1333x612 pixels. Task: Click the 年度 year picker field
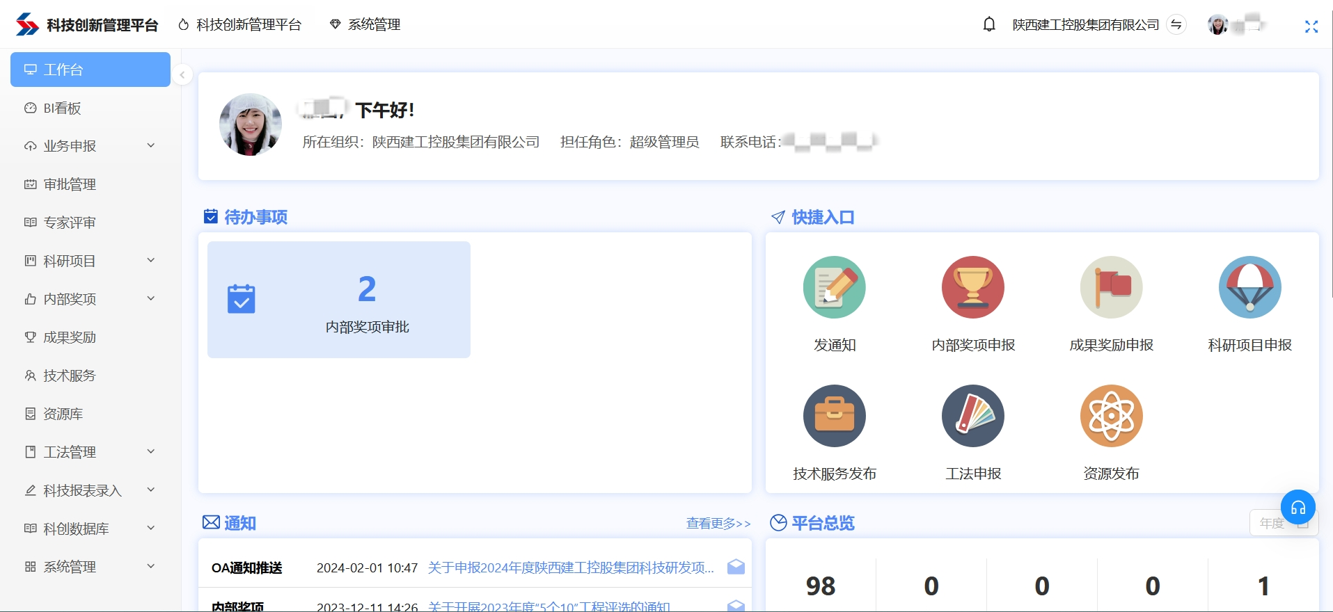(x=1274, y=524)
